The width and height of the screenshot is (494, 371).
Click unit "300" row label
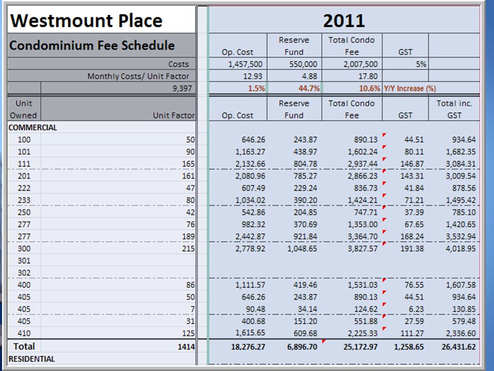click(x=24, y=248)
